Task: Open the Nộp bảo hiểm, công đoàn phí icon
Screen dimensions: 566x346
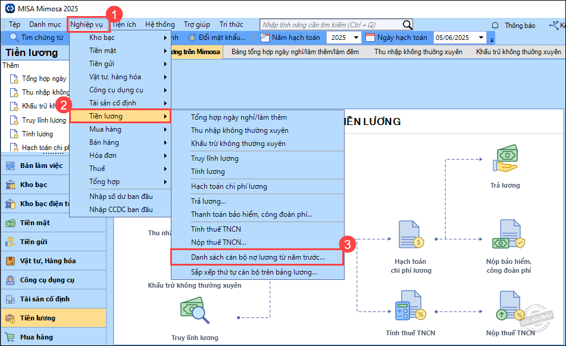Action: coord(509,235)
